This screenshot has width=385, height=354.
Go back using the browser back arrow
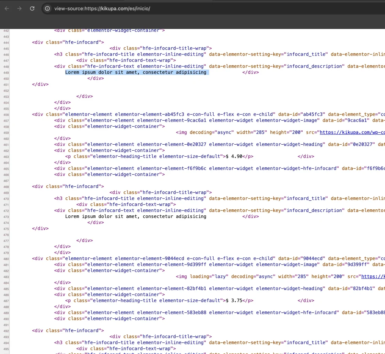pyautogui.click(x=7, y=9)
